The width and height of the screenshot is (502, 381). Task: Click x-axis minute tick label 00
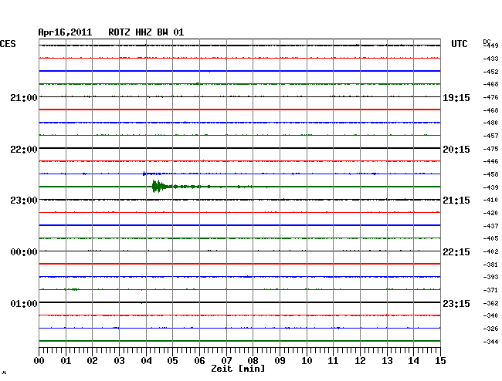(x=39, y=361)
